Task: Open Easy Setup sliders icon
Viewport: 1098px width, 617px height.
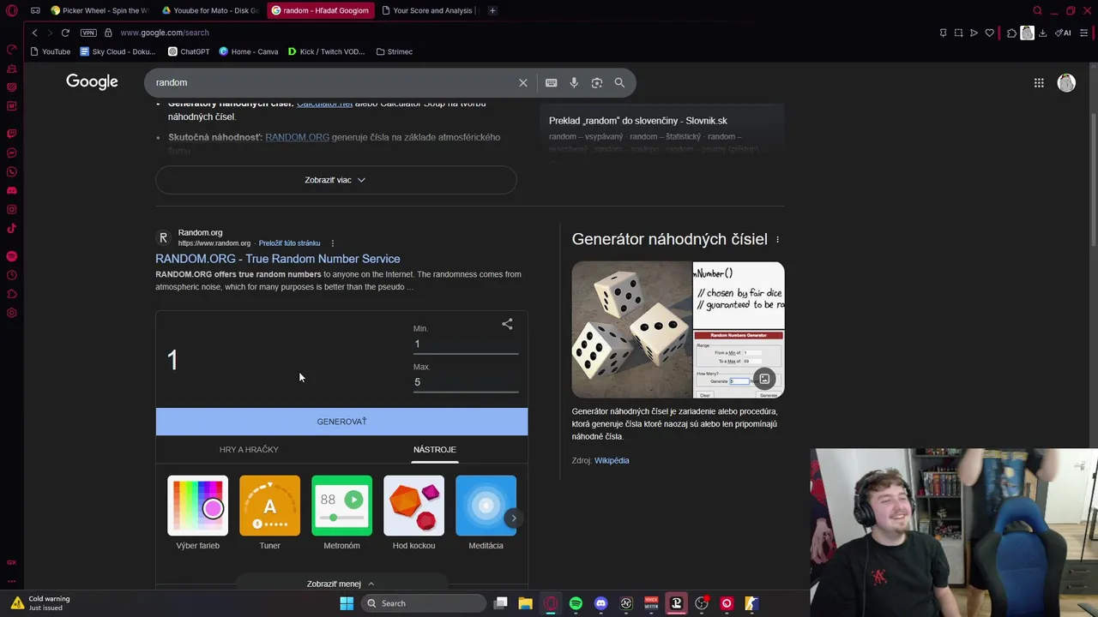Action: click(1084, 33)
